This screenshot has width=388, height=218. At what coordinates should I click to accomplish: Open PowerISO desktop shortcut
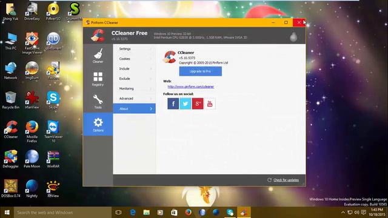click(x=53, y=12)
